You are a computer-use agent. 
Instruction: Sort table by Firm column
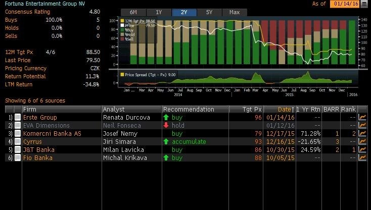(62, 110)
